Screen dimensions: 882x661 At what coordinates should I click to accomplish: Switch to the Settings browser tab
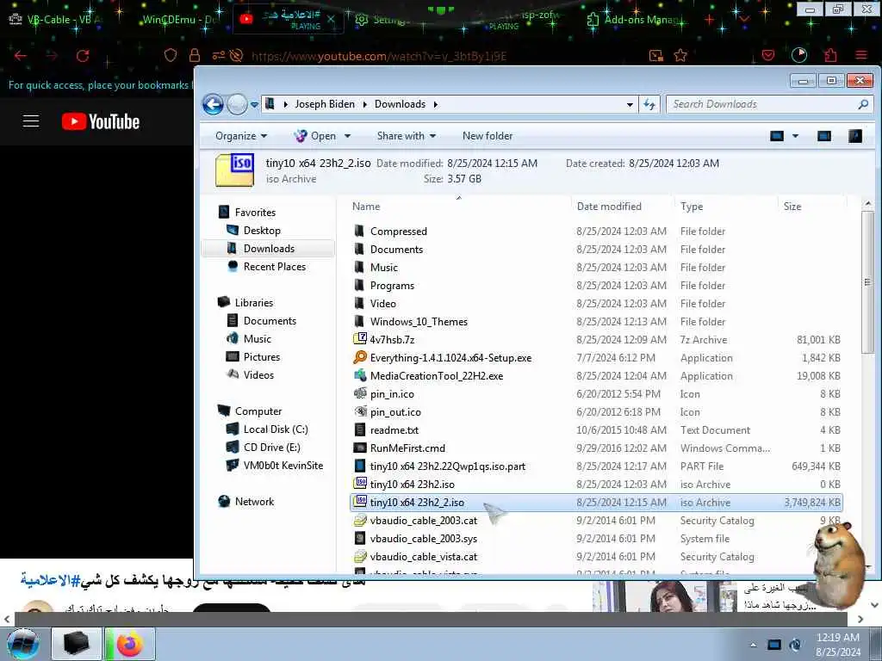[382, 19]
